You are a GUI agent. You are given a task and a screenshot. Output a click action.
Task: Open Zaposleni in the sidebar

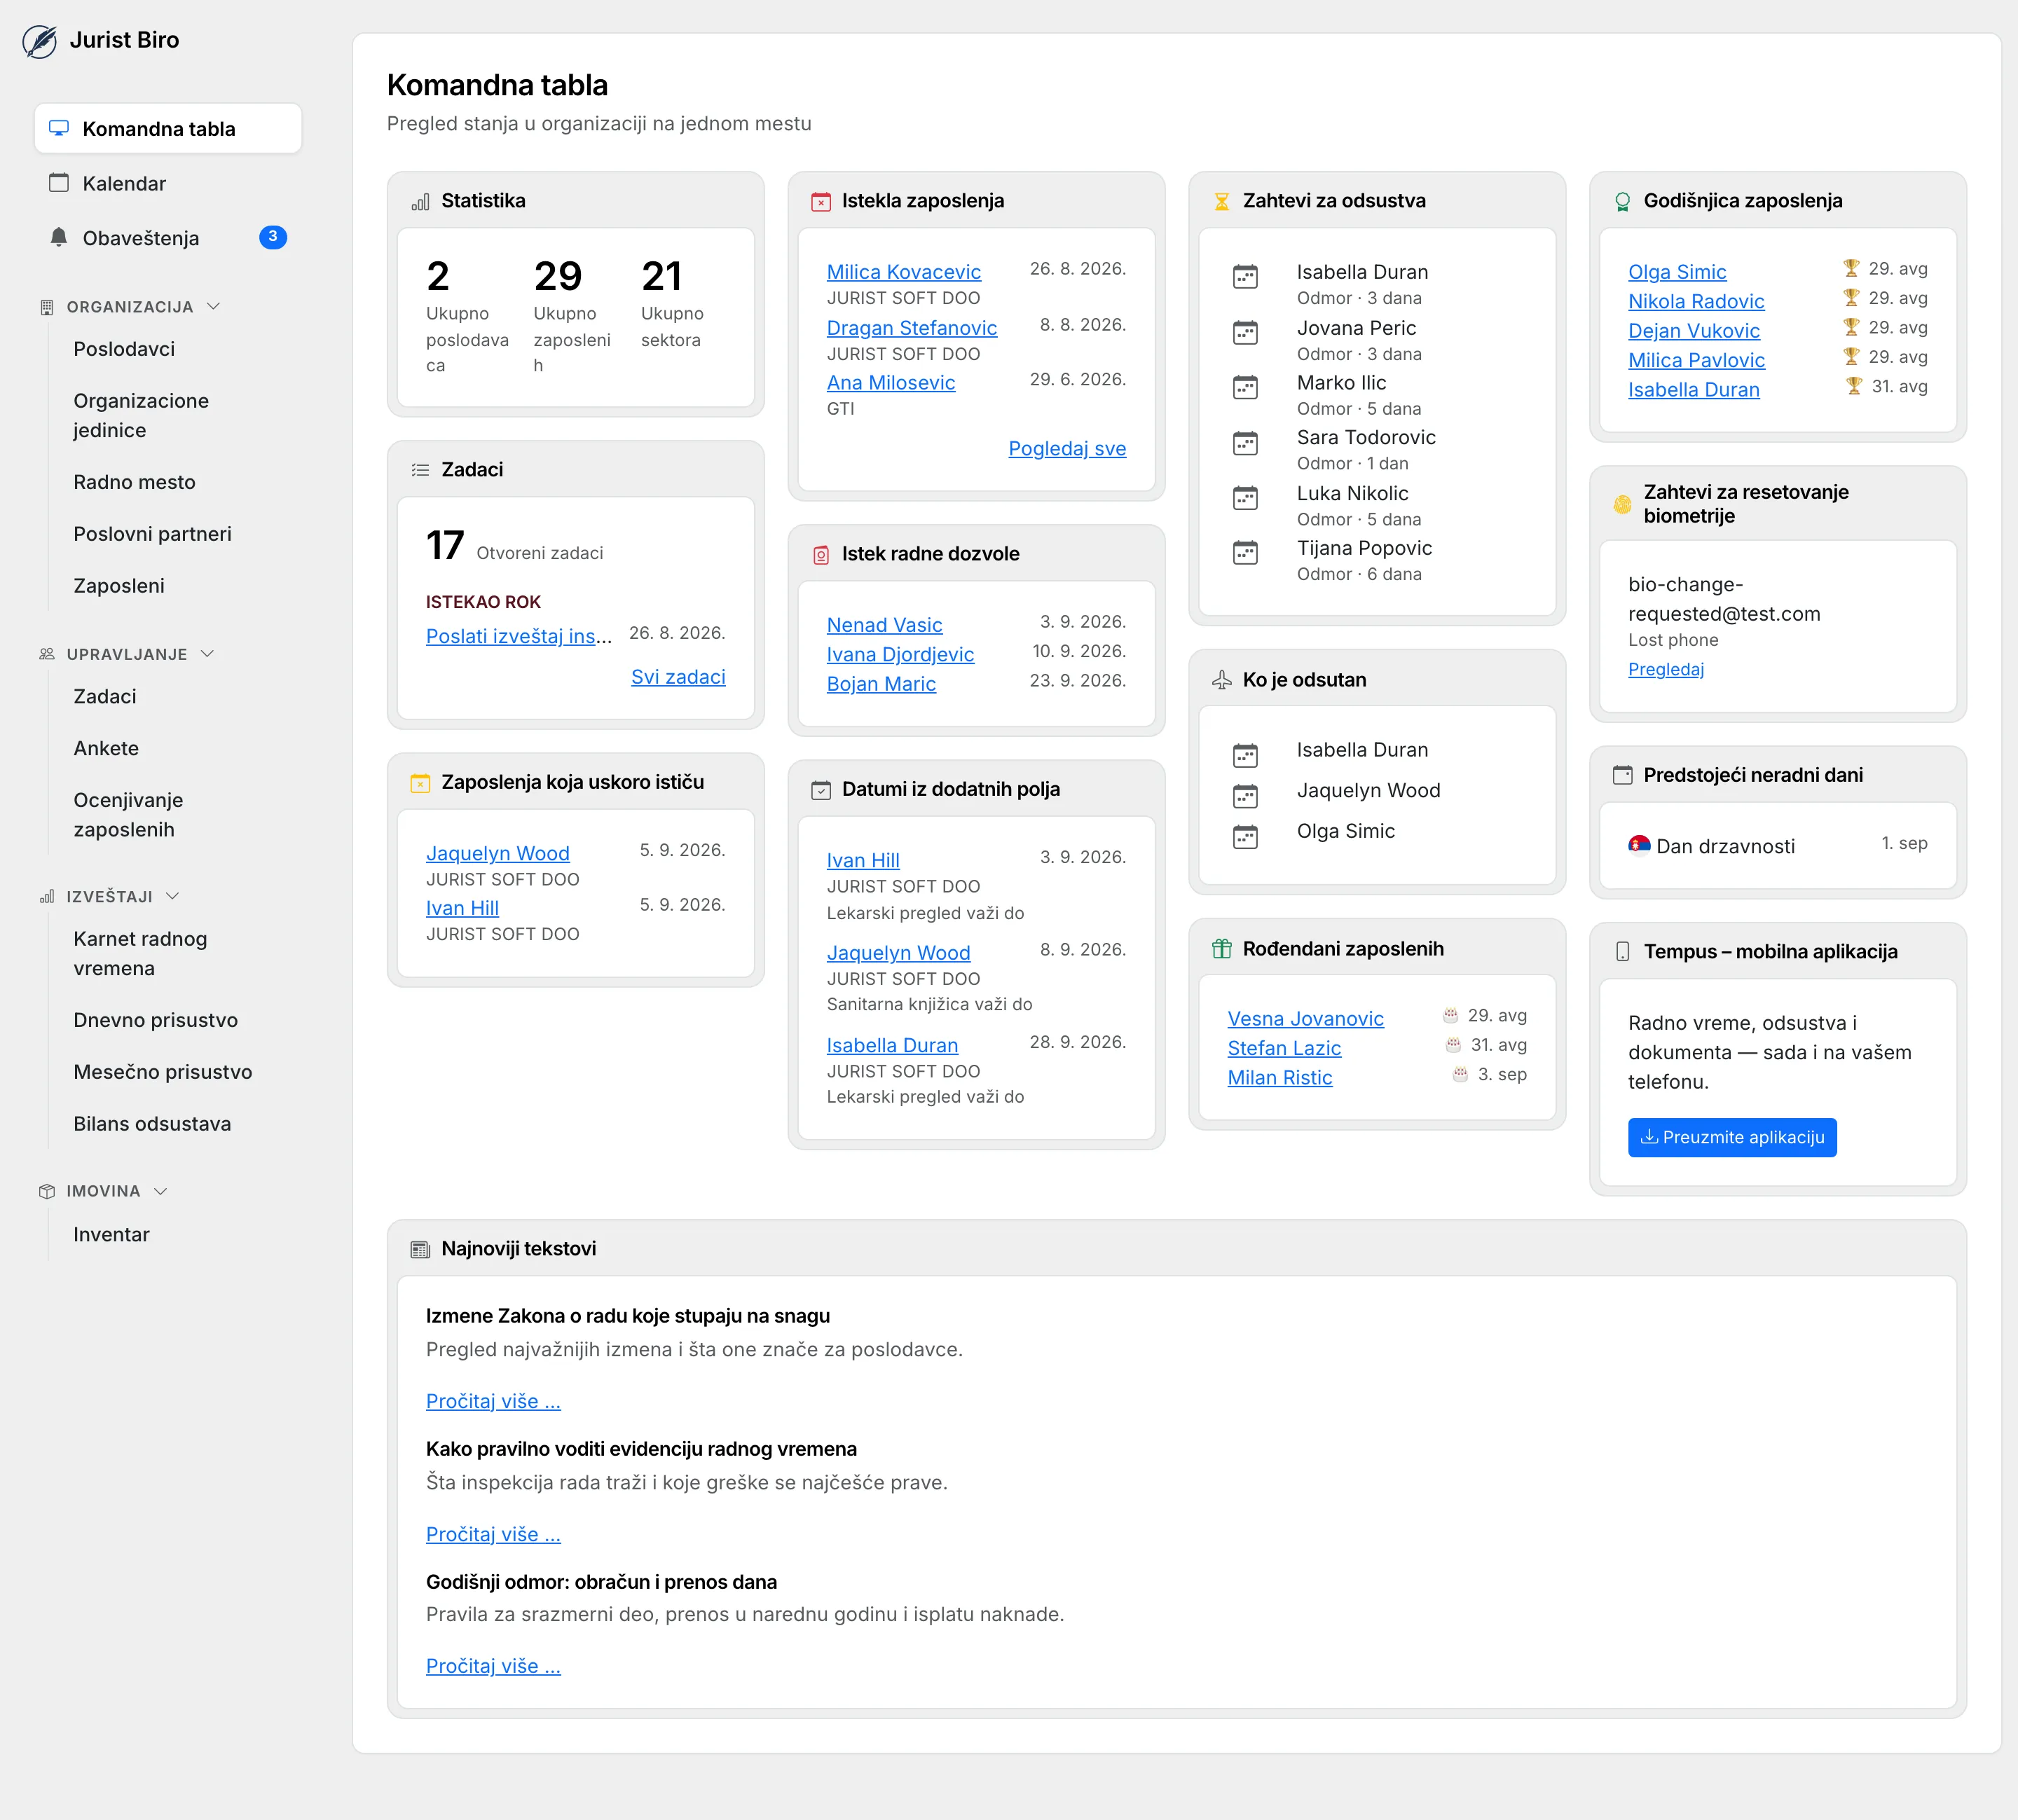pos(119,586)
